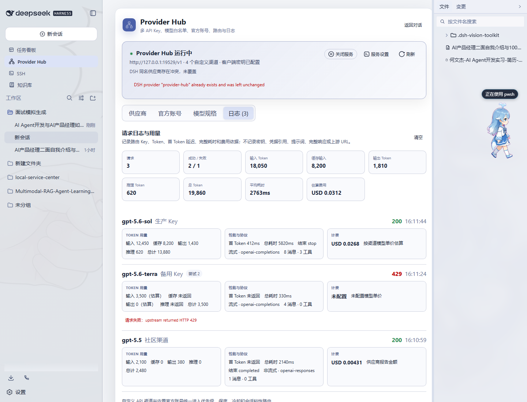Click 刷新 refresh button

[x=407, y=54]
